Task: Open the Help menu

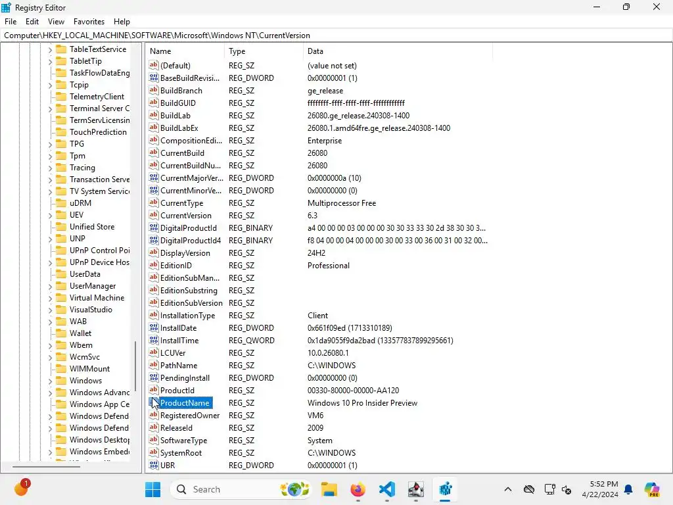Action: 122,22
